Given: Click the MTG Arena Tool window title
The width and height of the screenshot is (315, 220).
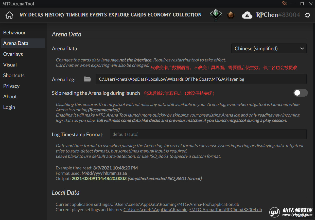Looking at the screenshot, I should coord(18,4).
